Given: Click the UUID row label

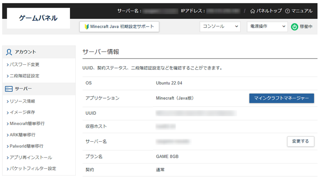Looking at the screenshot, I should tap(91, 113).
